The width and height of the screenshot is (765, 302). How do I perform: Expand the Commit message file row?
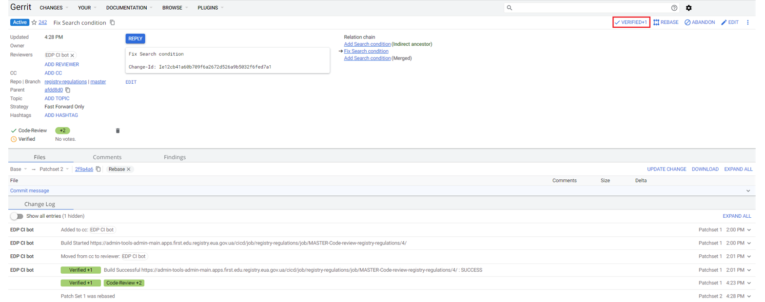coord(748,191)
